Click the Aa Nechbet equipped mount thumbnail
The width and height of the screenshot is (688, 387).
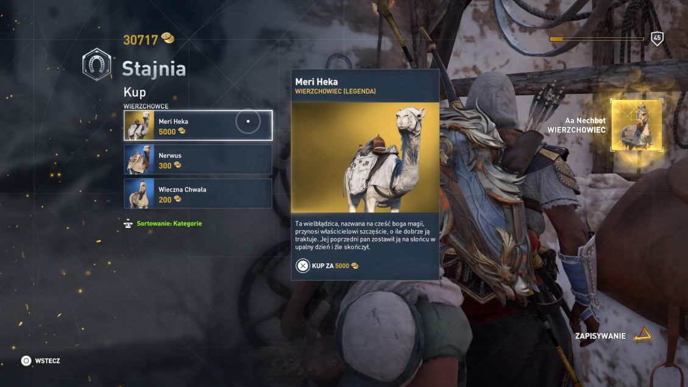pyautogui.click(x=636, y=125)
